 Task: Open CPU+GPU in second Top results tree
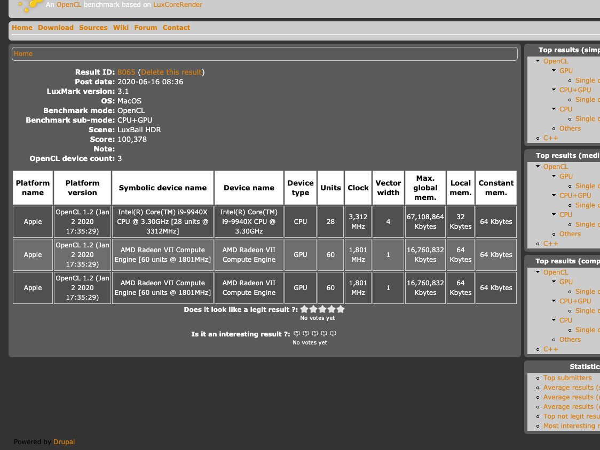coord(575,195)
